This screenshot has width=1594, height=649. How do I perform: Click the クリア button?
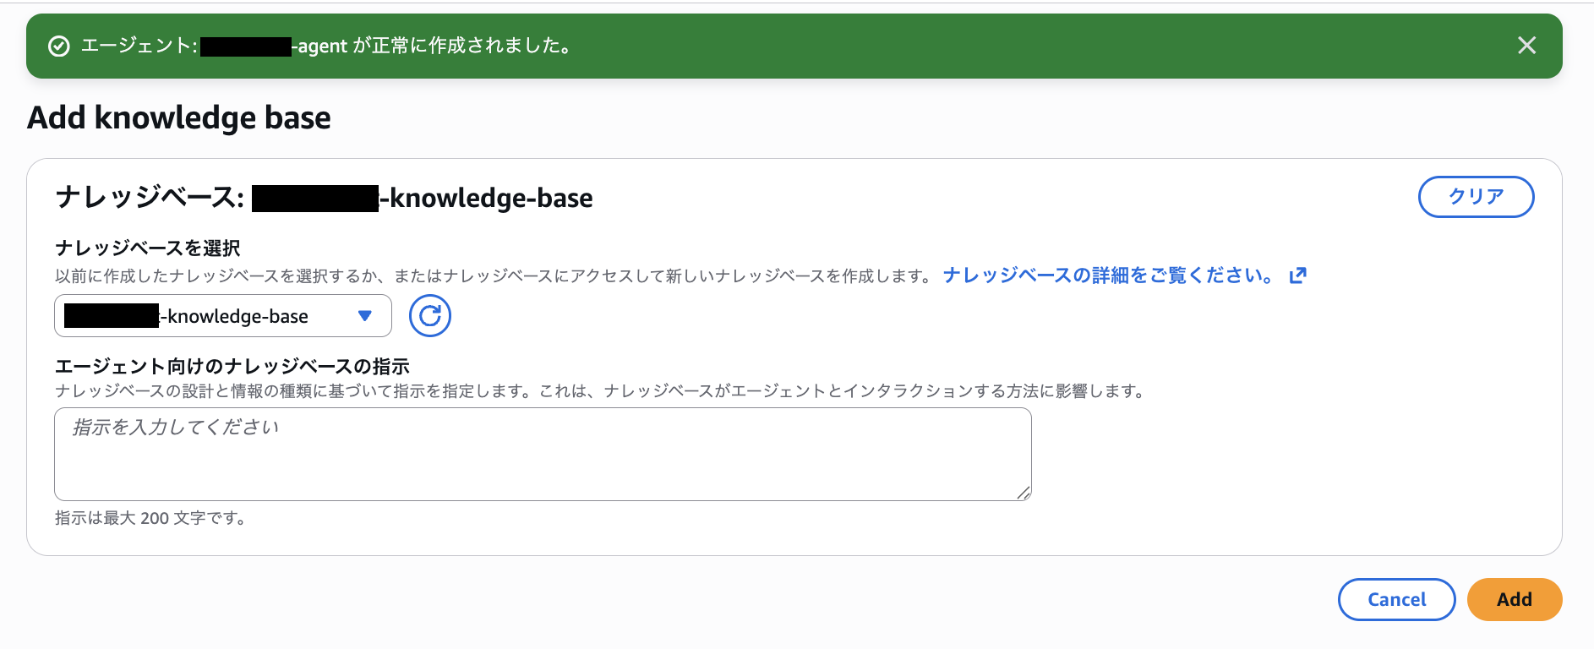coord(1476,197)
